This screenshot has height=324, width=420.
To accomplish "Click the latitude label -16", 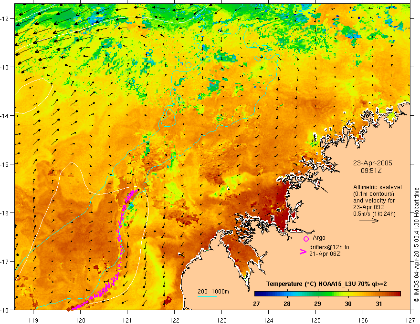I will click(x=5, y=213).
